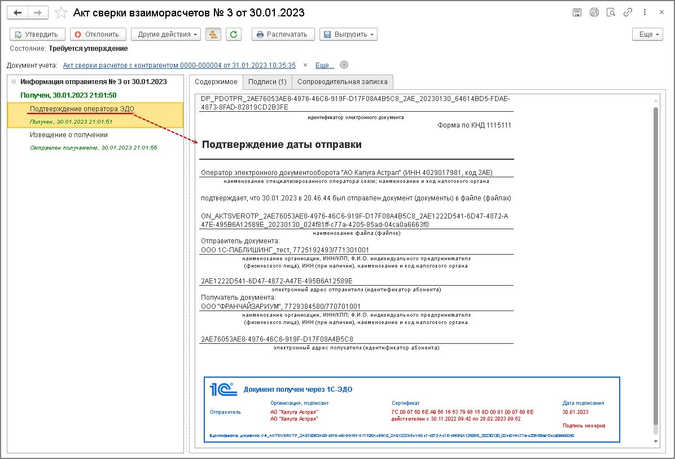Click the Распечатать button
The height and width of the screenshot is (459, 675).
coord(283,34)
